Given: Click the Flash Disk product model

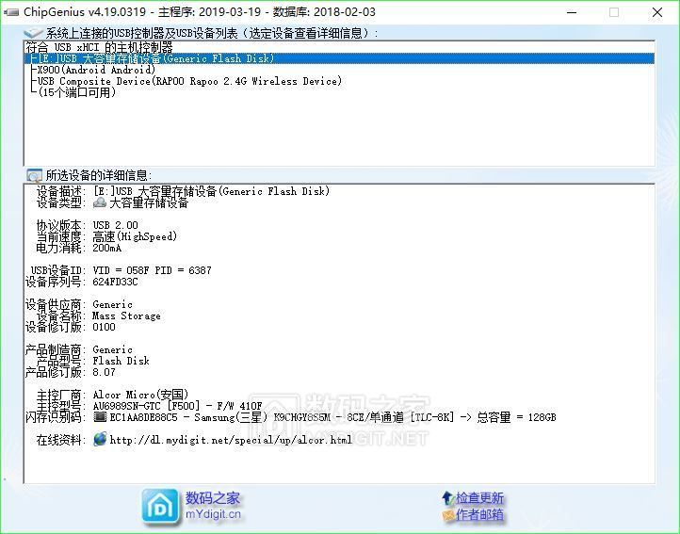Looking at the screenshot, I should [121, 361].
